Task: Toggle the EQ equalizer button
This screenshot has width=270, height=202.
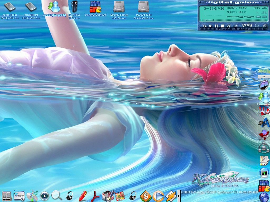Action: point(258,17)
